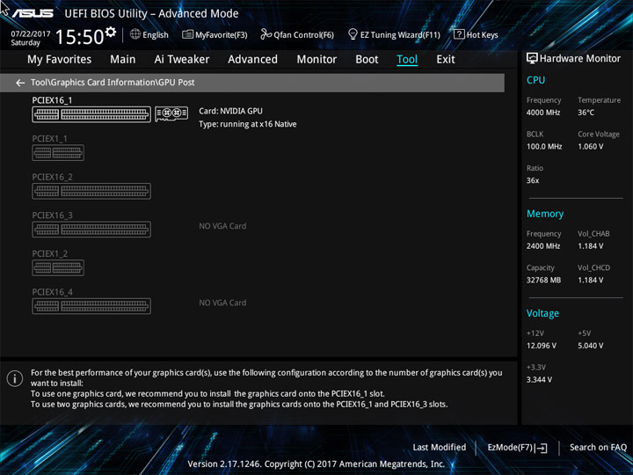Select the PCIEX16_2 slot graphic
Viewport: 633px width, 475px height.
coord(91,191)
